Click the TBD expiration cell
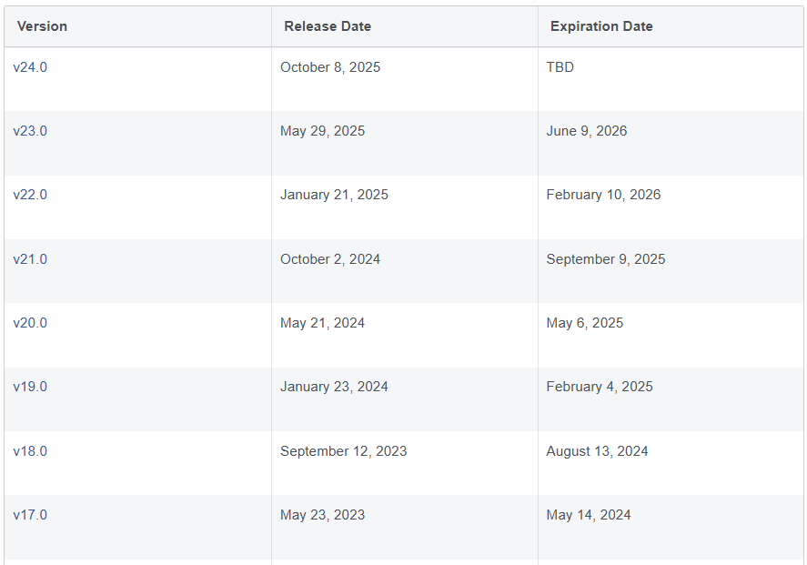The height and width of the screenshot is (565, 807). (x=560, y=67)
